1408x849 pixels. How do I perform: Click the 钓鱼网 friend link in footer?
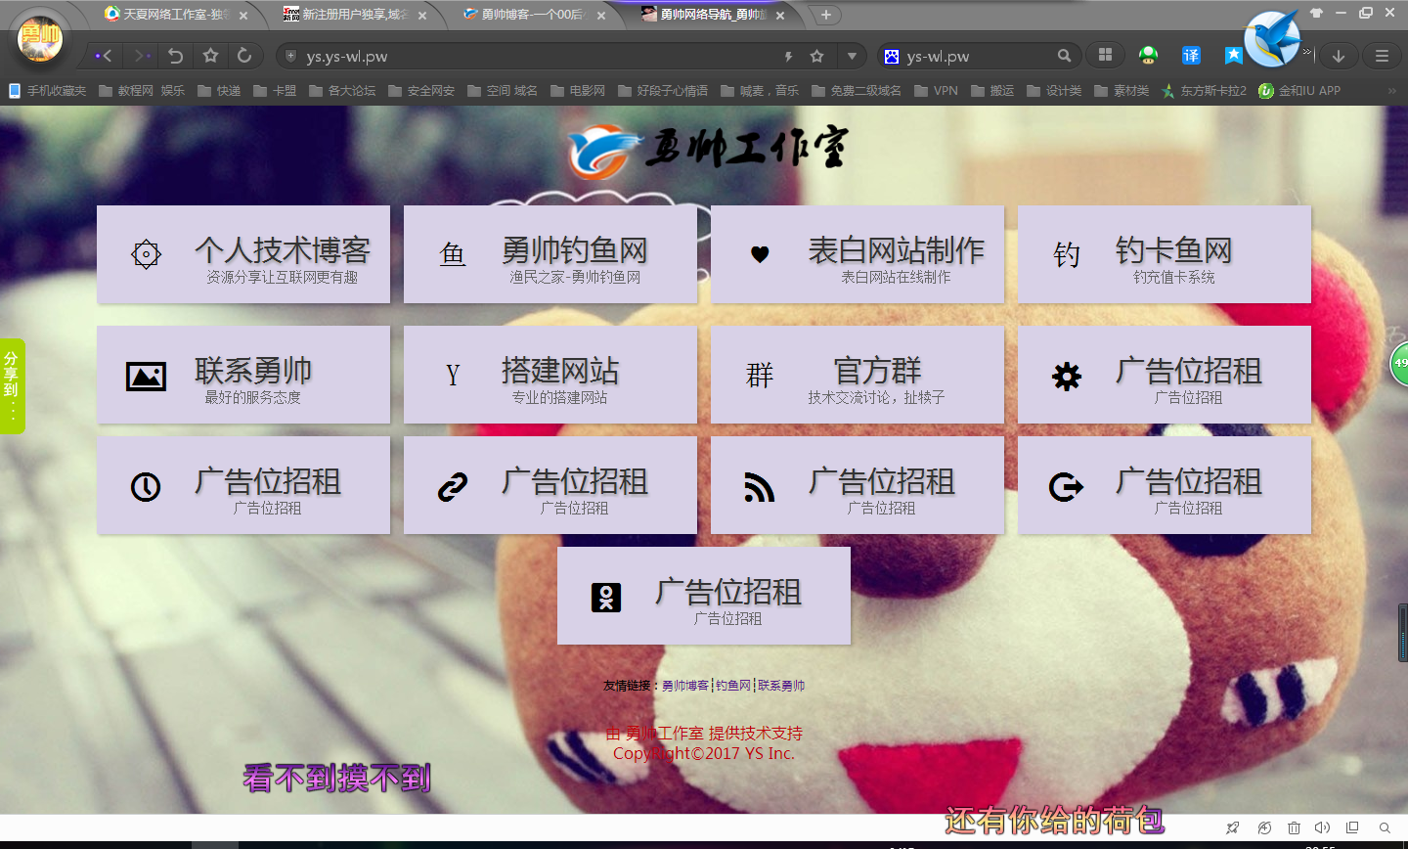pos(733,686)
